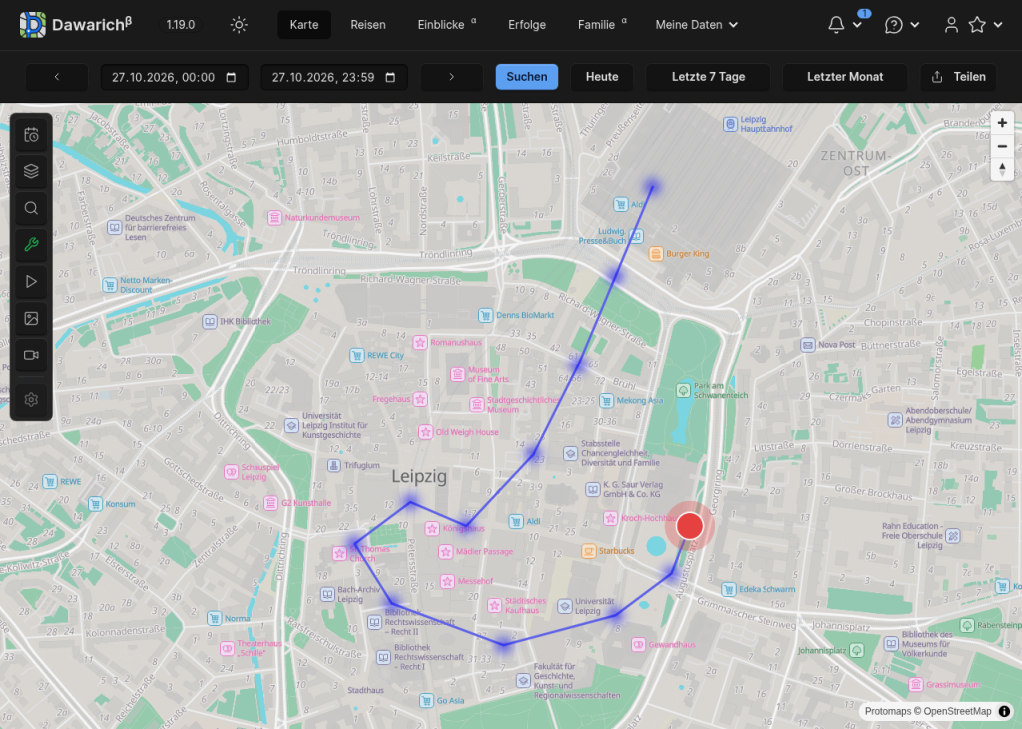The height and width of the screenshot is (729, 1022).
Task: Zoom in on the map
Action: pos(1002,123)
